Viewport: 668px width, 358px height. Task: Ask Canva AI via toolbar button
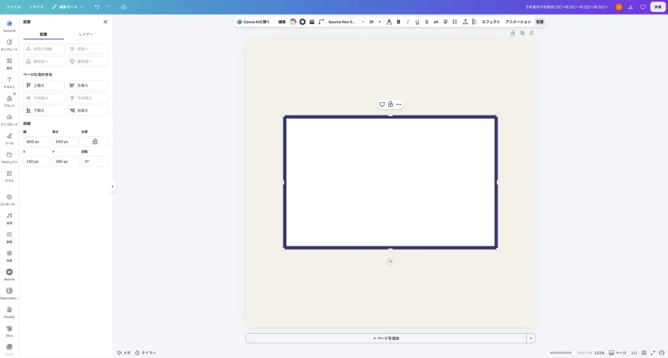254,22
